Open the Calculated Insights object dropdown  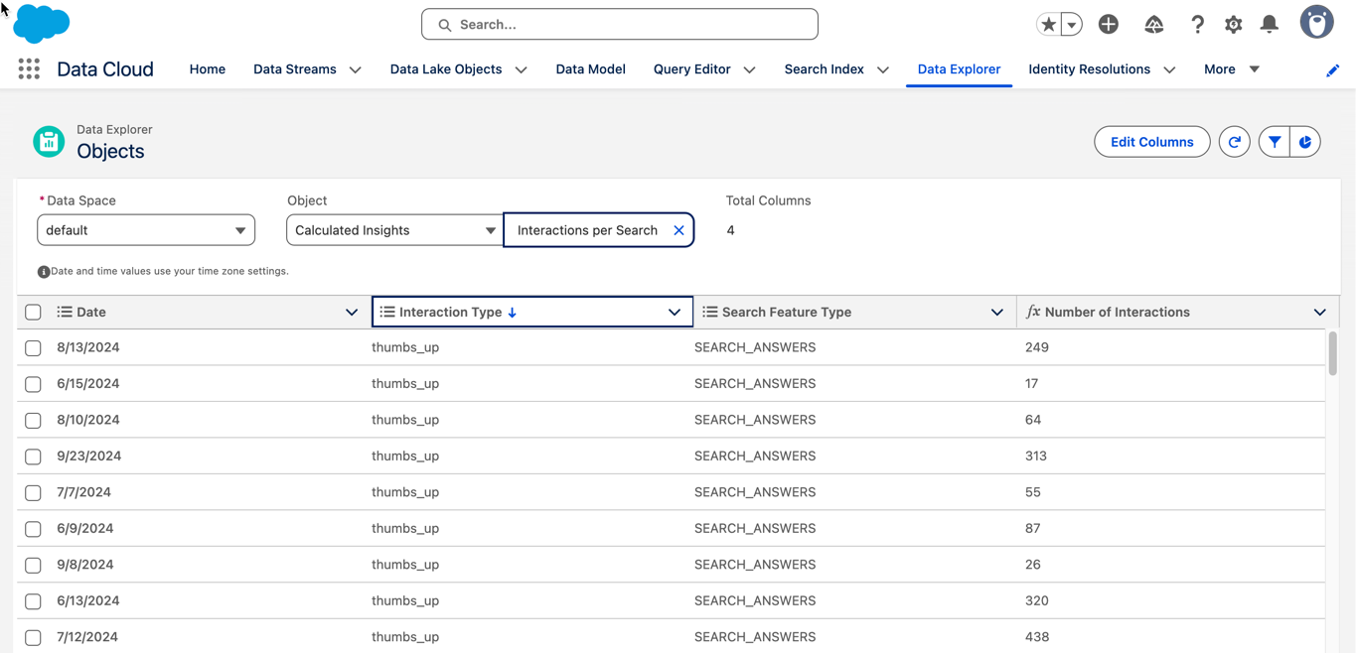point(394,230)
